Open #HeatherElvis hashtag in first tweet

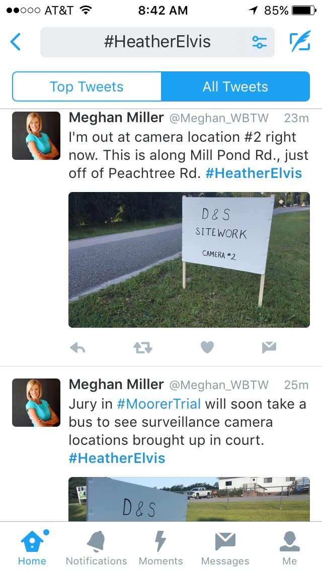click(x=254, y=173)
